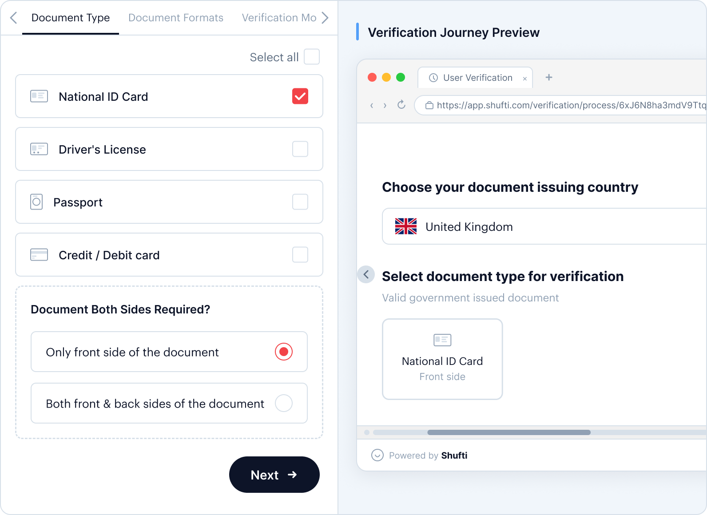Click the red close dot in preview browser
Screen dimensions: 707x515
coord(372,77)
